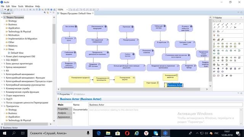244x137 pixels.
Task: Select the Resource element in the Palette
Action: [x=214, y=40]
